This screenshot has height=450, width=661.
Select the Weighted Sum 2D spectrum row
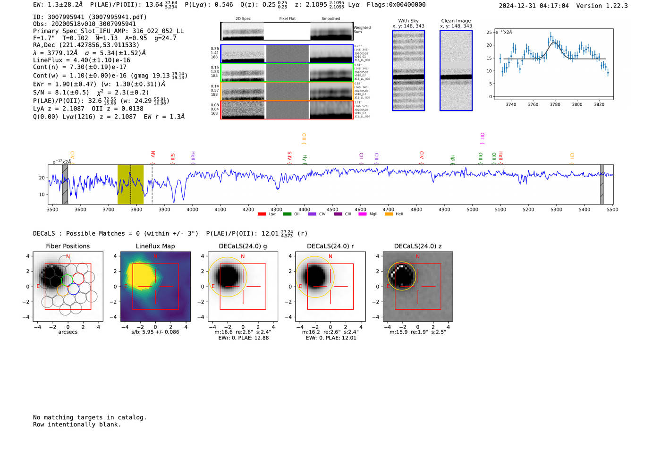pos(287,31)
